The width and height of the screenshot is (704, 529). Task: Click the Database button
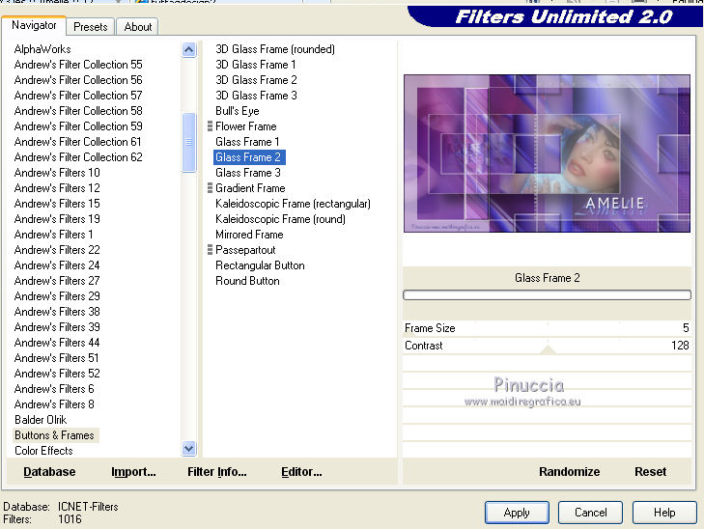click(x=49, y=472)
